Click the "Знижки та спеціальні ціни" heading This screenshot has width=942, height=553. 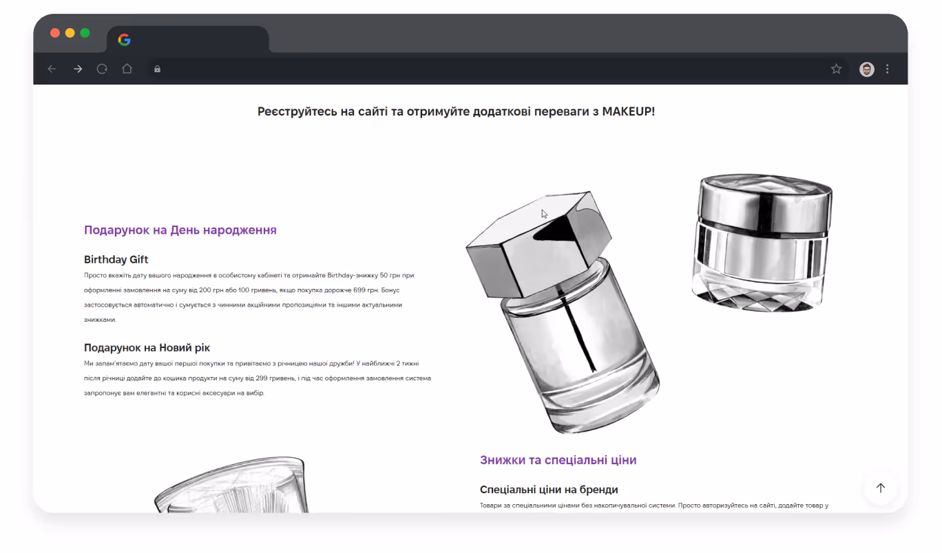[x=558, y=460]
